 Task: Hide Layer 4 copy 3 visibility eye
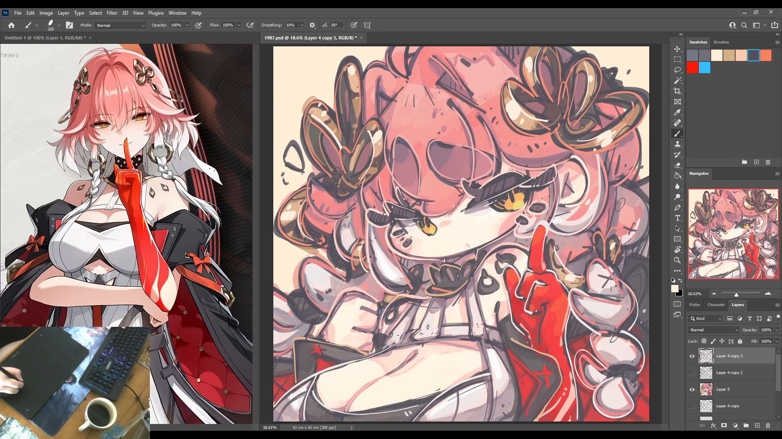692,356
